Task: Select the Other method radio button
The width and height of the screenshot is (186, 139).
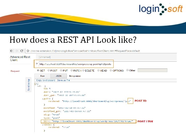Action: pyautogui.click(x=127, y=70)
